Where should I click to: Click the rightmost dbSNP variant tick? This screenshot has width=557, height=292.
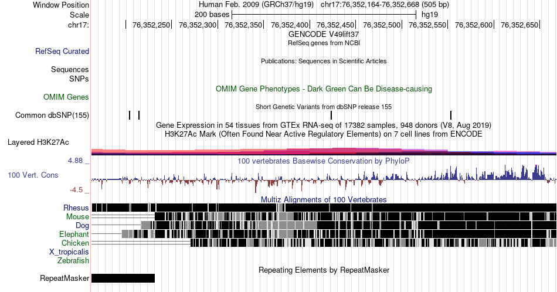[x=451, y=115]
